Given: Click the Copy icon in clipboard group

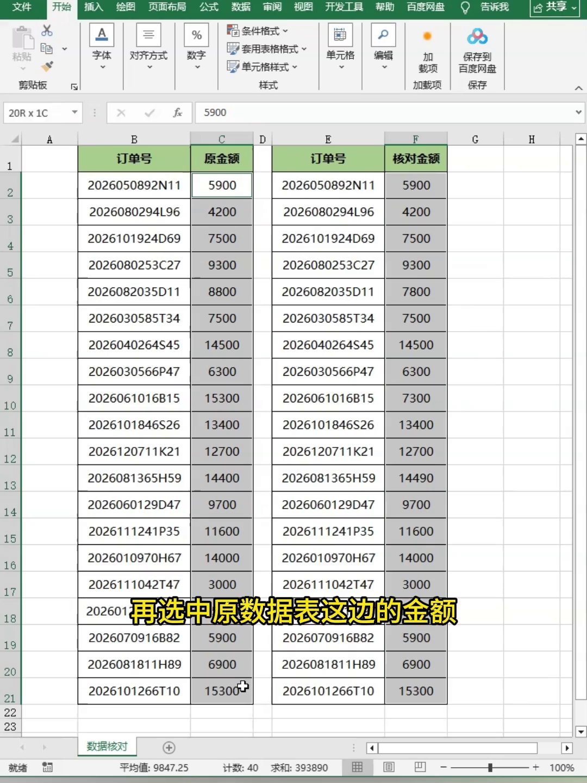Looking at the screenshot, I should tap(47, 48).
